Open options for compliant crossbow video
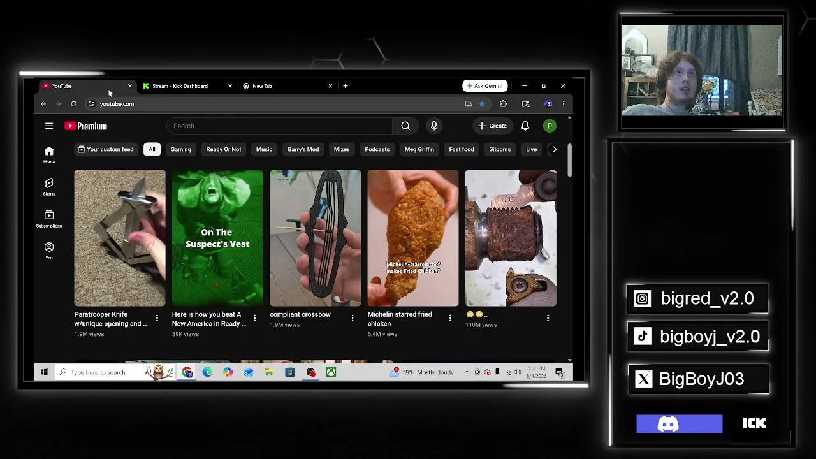Screen dimensions: 816x459 [x=352, y=317]
